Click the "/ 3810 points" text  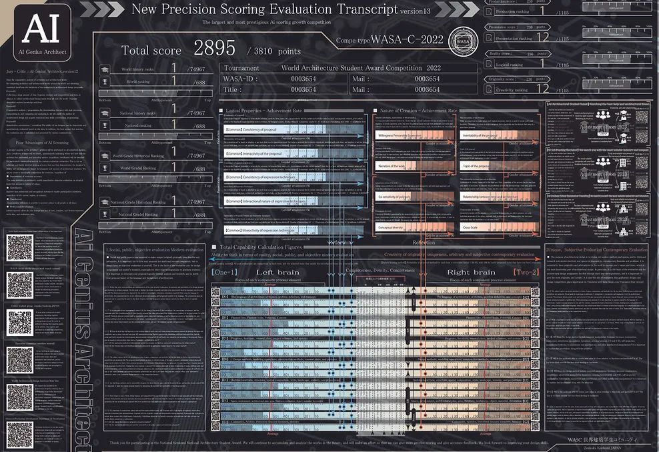click(274, 51)
